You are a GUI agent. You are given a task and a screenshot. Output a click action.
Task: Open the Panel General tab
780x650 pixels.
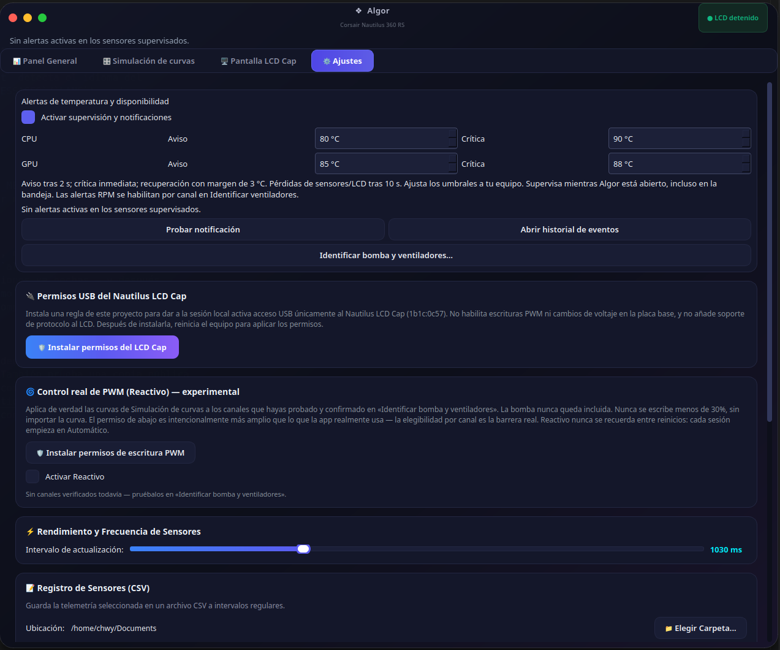click(x=45, y=61)
